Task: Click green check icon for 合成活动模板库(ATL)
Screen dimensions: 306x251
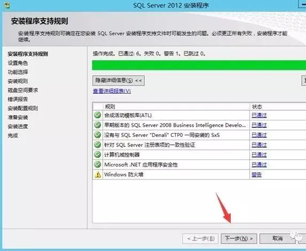Action: (97, 115)
